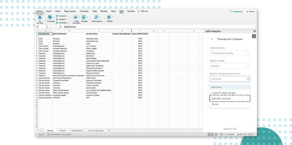Switch to Classification sheet tab

pyautogui.click(x=77, y=131)
